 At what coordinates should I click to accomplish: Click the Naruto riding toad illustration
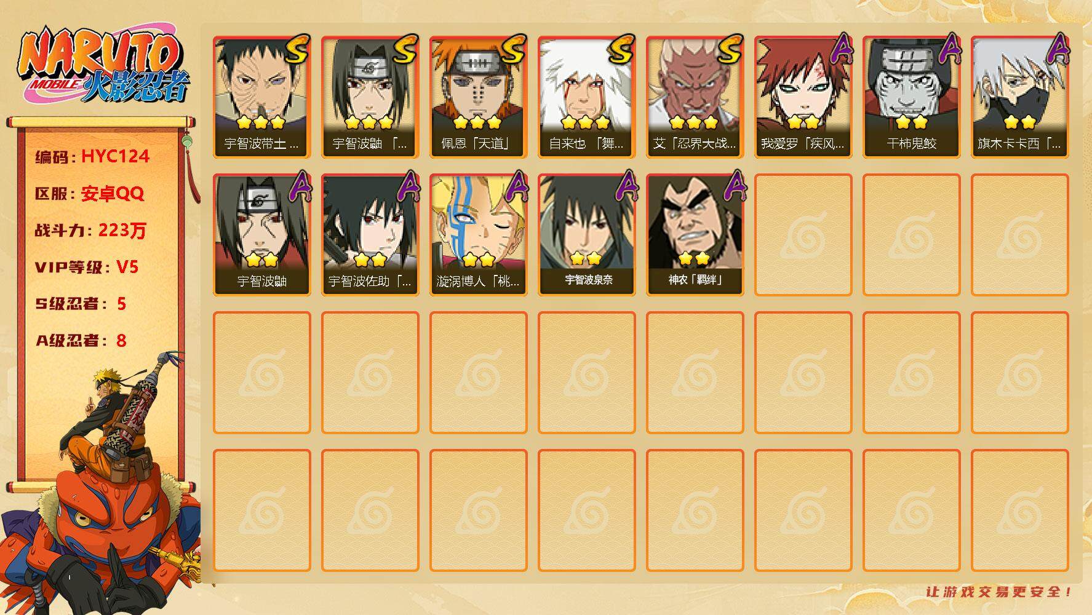coord(102,486)
